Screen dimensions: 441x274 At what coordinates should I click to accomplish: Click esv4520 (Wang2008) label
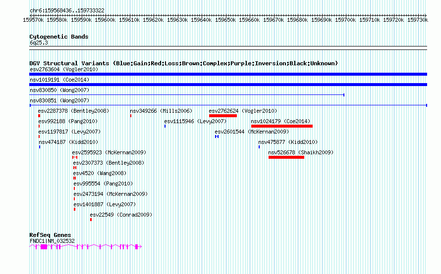pyautogui.click(x=100, y=173)
